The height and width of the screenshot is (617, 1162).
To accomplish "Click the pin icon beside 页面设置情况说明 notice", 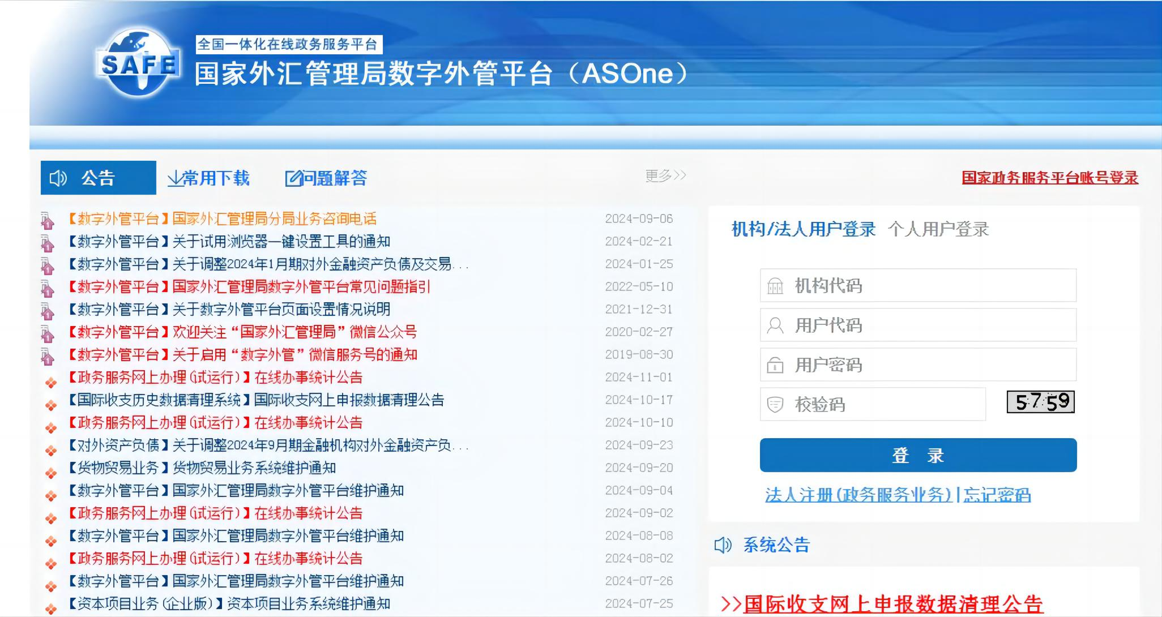I will pos(48,311).
